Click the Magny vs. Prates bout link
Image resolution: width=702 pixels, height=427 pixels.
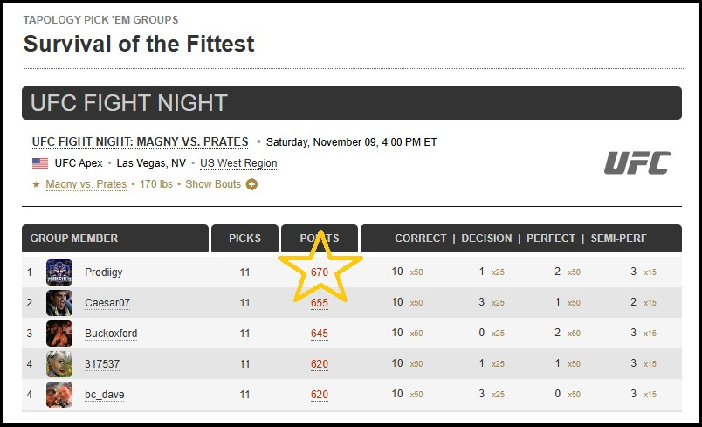86,184
